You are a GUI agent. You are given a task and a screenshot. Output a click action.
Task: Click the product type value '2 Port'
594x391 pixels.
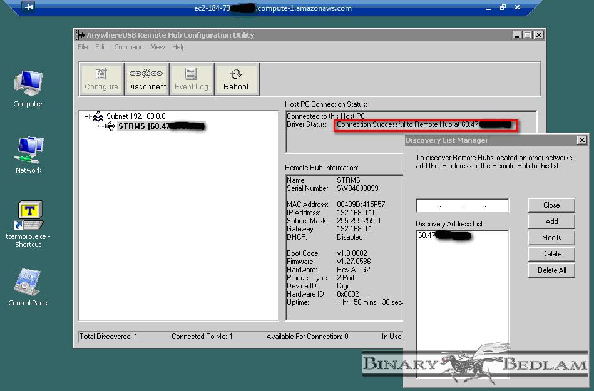[x=346, y=278]
